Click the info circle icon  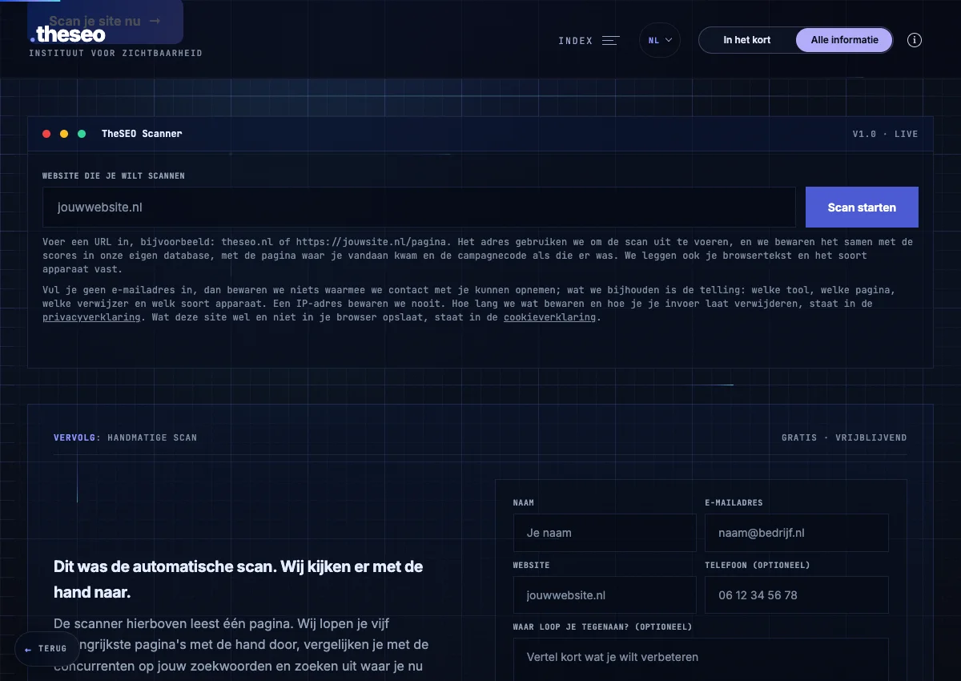[x=915, y=40]
